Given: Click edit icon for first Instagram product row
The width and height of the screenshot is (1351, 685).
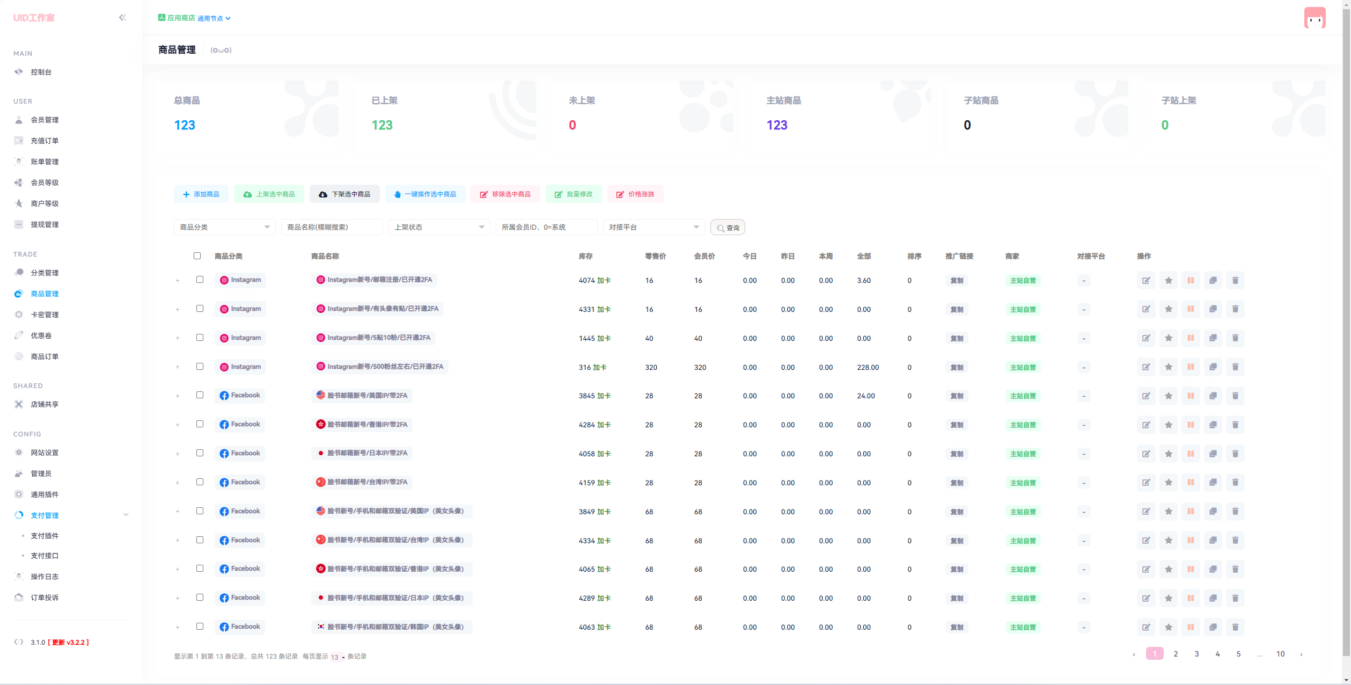Looking at the screenshot, I should tap(1146, 280).
